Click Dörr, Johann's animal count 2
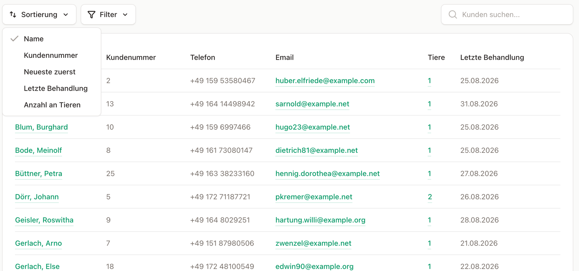This screenshot has height=271, width=579. point(430,197)
